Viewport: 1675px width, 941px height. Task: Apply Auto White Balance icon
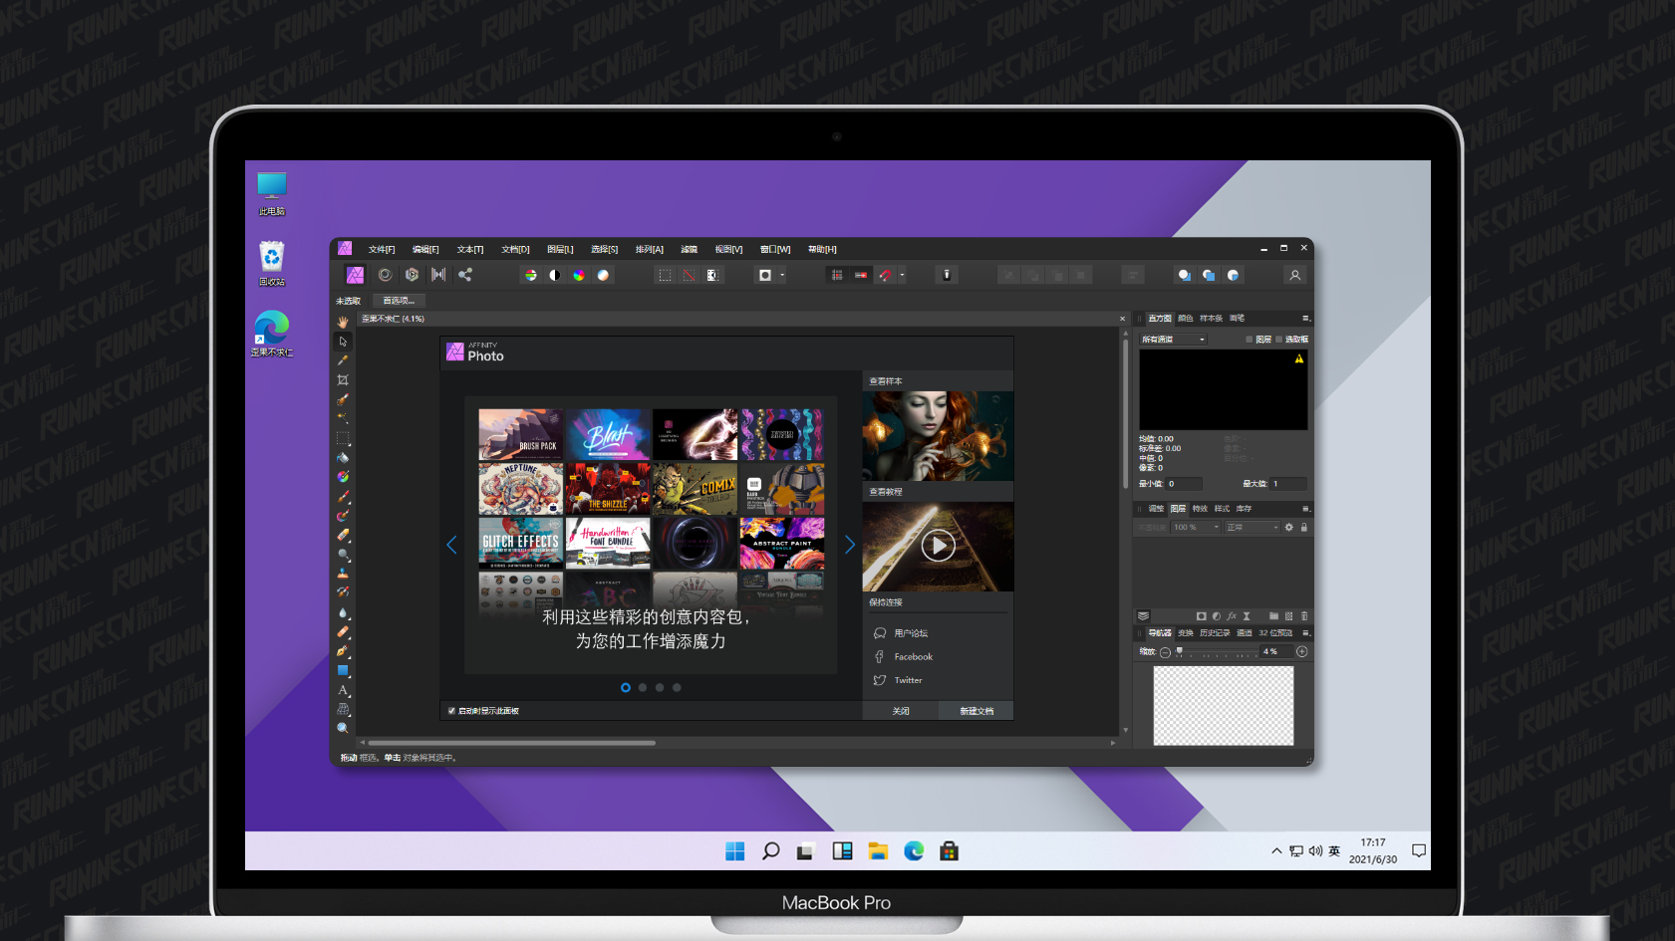click(x=603, y=276)
